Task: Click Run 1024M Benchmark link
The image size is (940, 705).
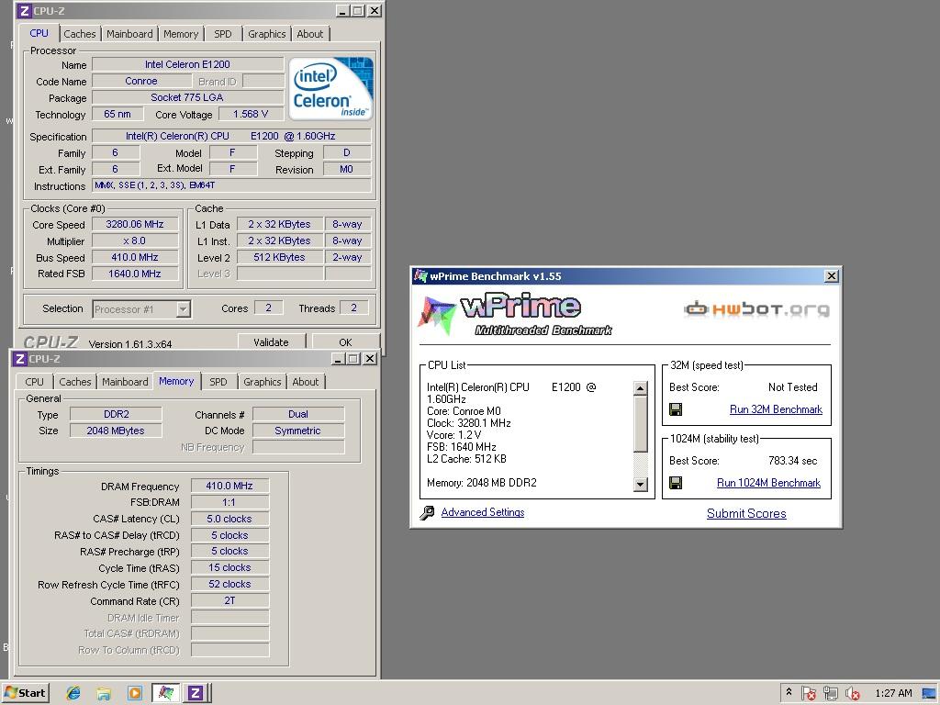Action: (768, 483)
